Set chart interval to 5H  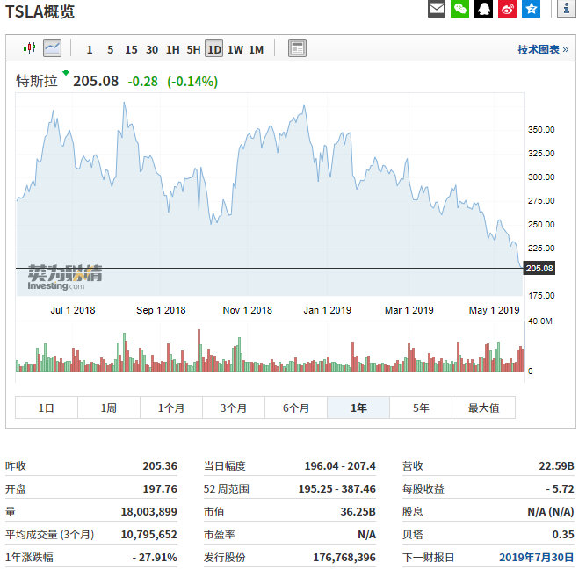[193, 49]
